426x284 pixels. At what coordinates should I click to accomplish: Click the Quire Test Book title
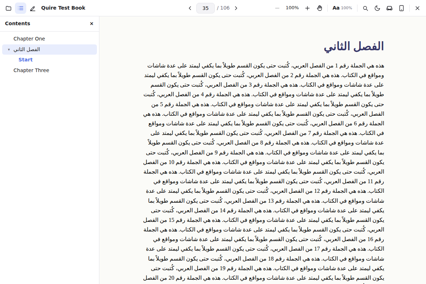pyautogui.click(x=63, y=8)
